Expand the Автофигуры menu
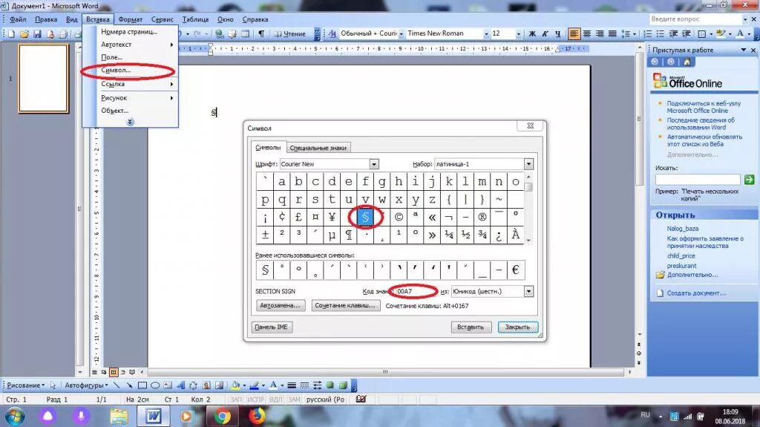 86,385
